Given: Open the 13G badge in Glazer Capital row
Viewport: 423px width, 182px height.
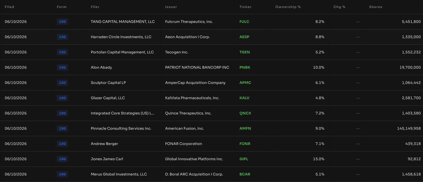Looking at the screenshot, I should 62,98.
